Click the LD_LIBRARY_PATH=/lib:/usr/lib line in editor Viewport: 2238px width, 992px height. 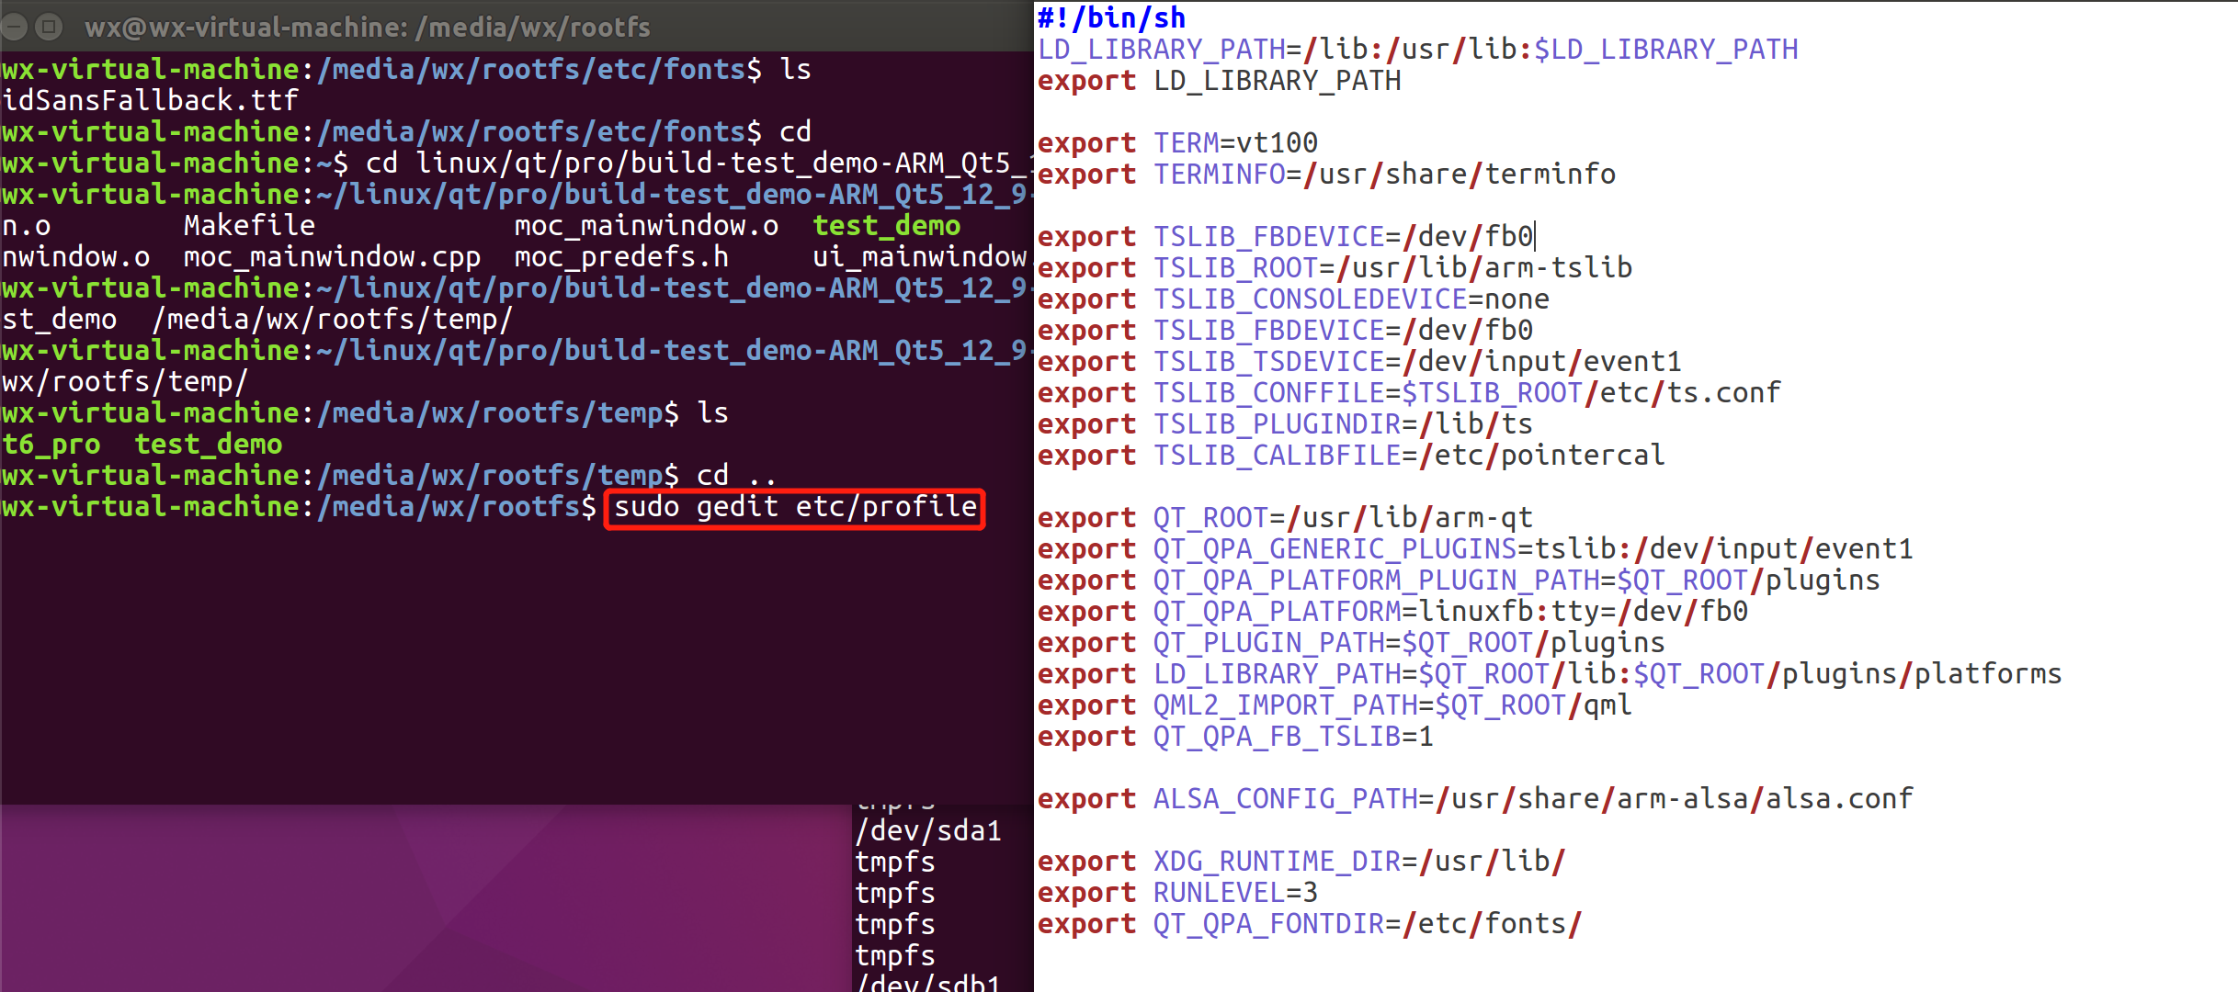(x=1417, y=49)
